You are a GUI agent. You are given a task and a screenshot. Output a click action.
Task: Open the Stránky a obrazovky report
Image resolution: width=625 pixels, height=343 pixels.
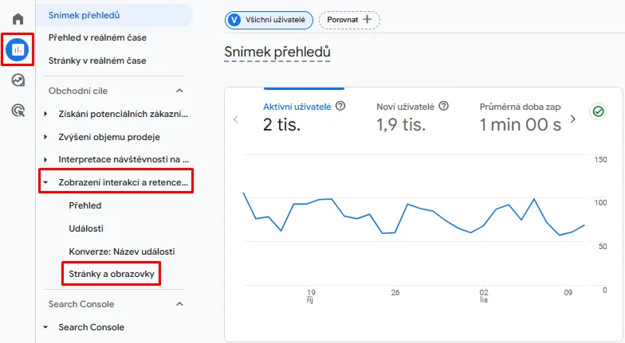point(112,274)
